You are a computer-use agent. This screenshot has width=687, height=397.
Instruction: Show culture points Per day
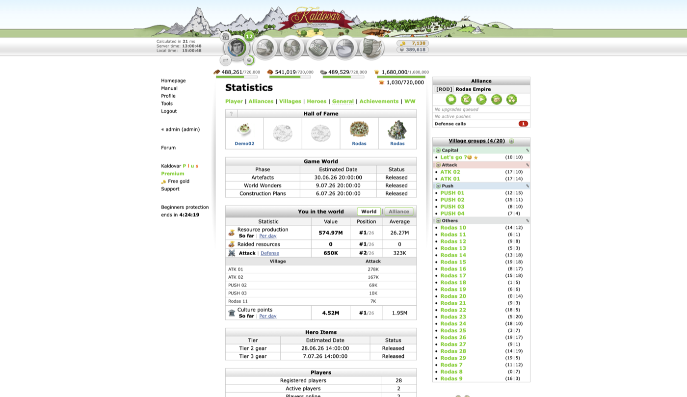[x=268, y=316]
